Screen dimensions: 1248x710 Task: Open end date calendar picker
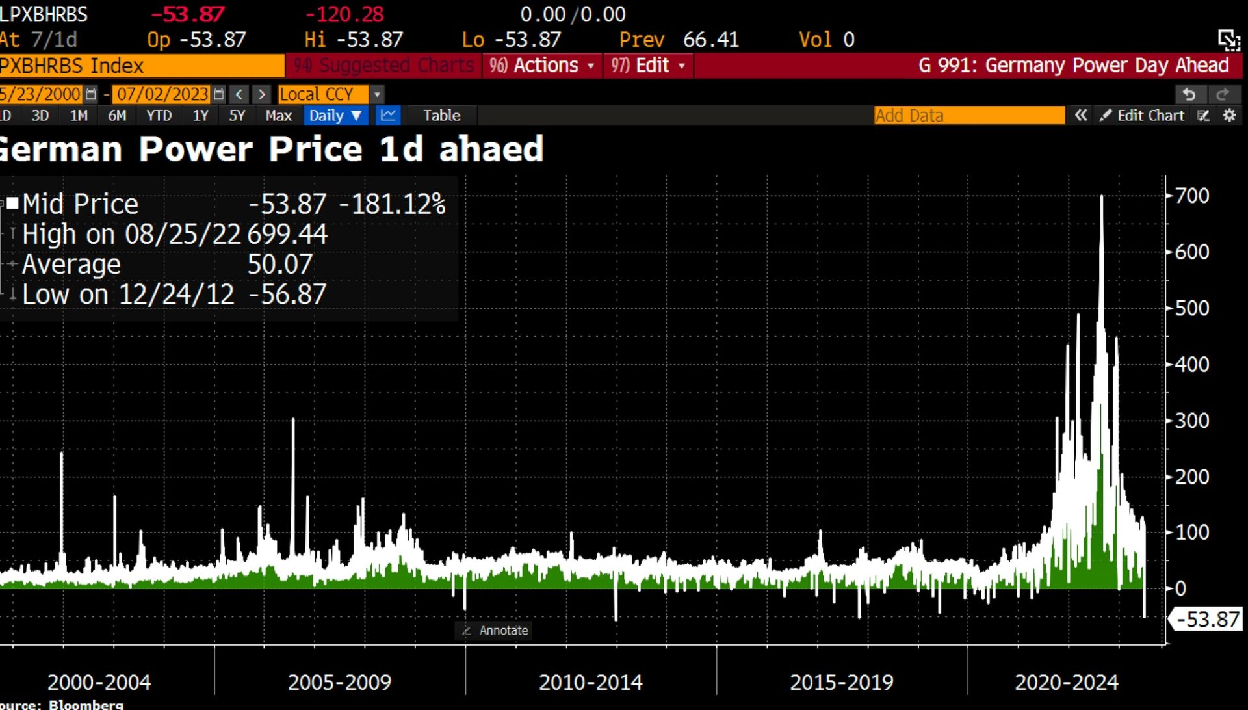219,94
